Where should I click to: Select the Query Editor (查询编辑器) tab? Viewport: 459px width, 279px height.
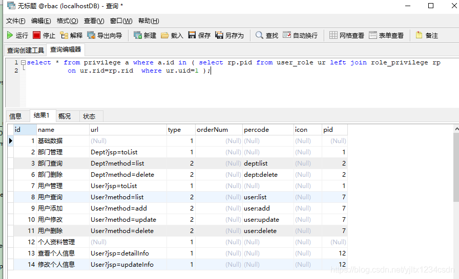point(66,50)
